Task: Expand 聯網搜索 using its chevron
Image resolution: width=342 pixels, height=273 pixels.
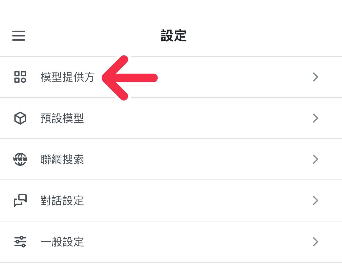Action: (x=315, y=159)
